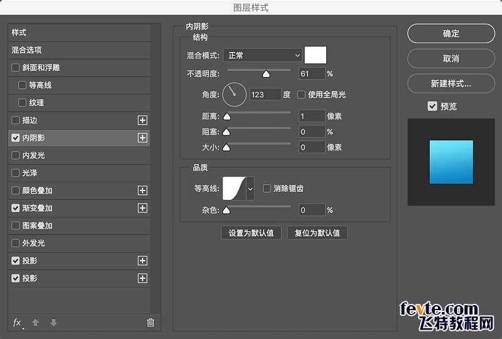Image resolution: width=502 pixels, height=339 pixels.
Task: Click 确定 button
Action: [451, 34]
